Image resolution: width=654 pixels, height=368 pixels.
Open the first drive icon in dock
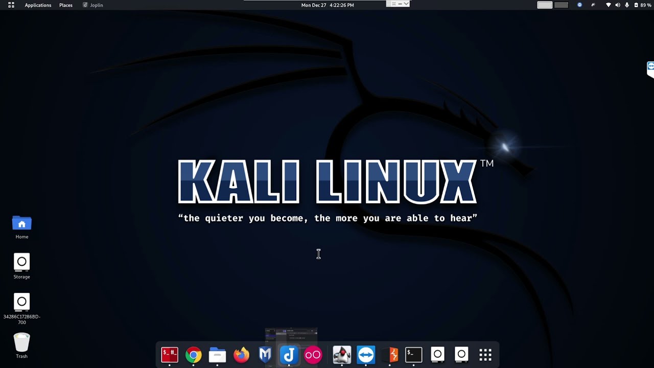438,354
